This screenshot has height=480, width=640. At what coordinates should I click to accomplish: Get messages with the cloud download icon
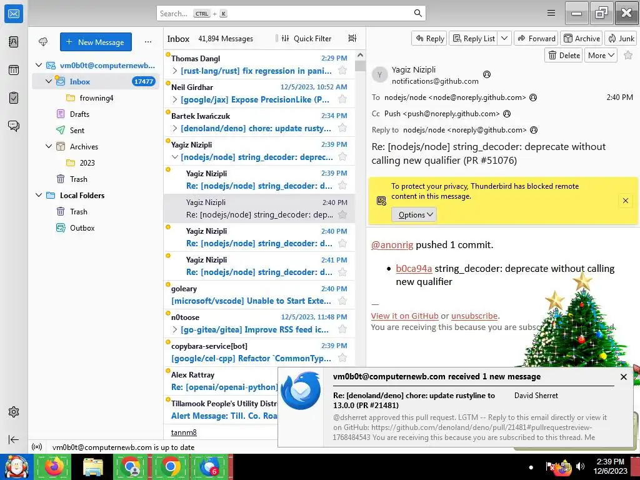tap(43, 42)
